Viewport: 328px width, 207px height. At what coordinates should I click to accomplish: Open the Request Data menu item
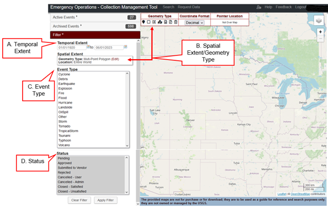point(189,7)
